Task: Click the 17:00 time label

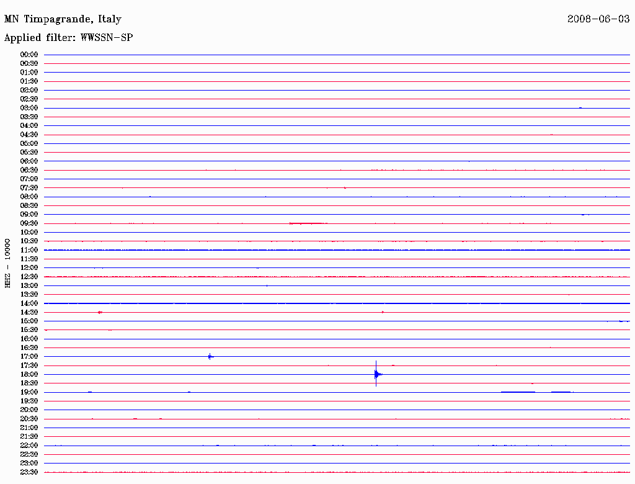Action: tap(29, 357)
